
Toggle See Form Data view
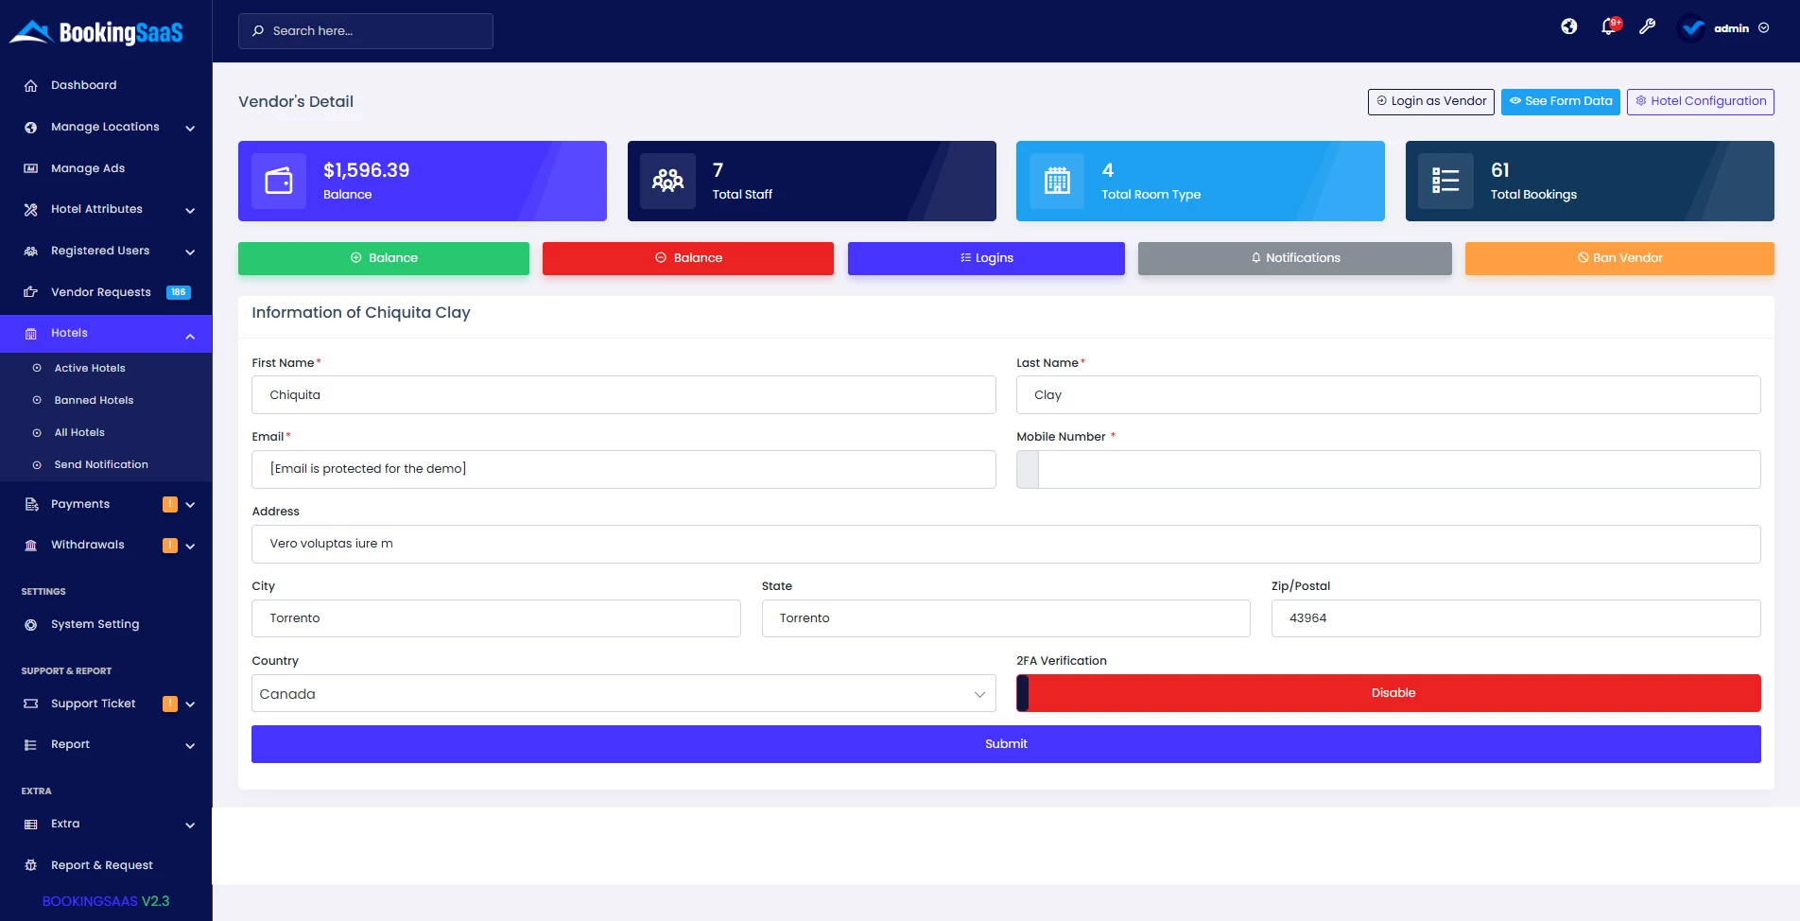coord(1560,101)
